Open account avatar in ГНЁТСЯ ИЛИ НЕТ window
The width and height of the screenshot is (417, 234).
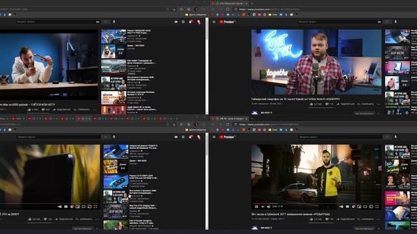point(199,21)
